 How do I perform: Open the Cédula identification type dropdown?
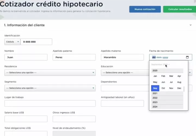[12, 42]
